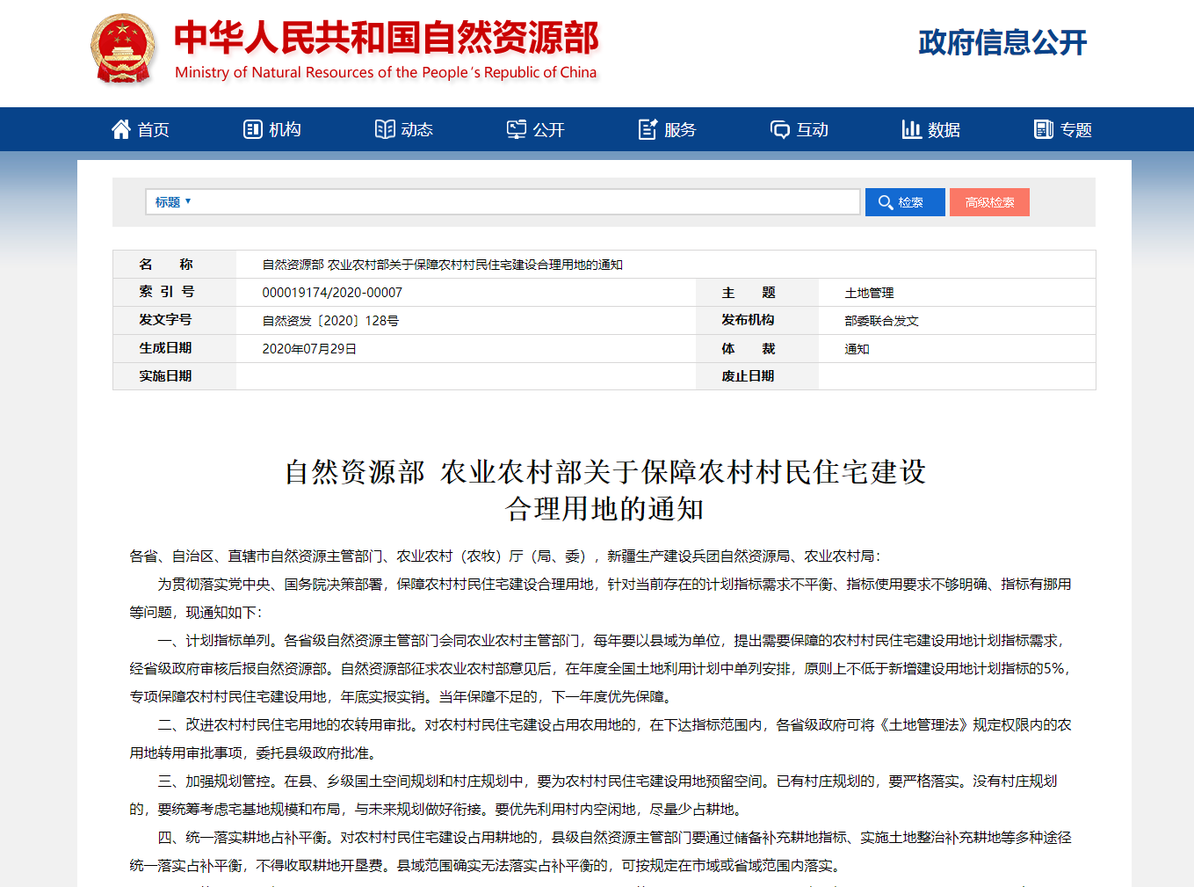Open the 机构 navigation item

(271, 129)
